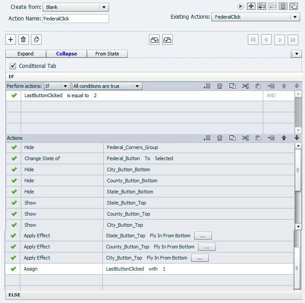This screenshot has height=303, width=305.
Task: Delete the existing action with trash icon
Action: click(x=283, y=6)
